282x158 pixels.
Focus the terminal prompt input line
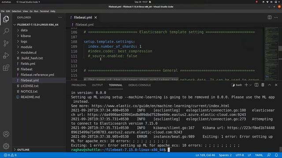click(168, 150)
